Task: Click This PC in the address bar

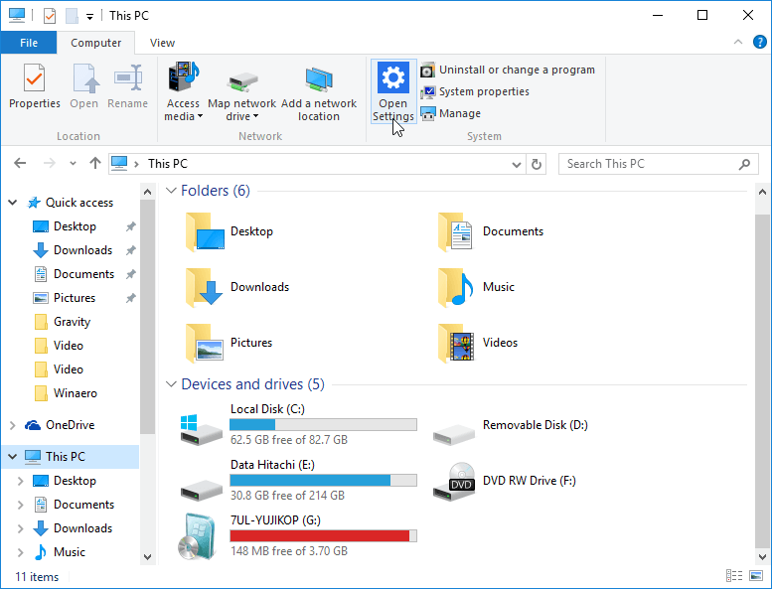Action: click(x=168, y=164)
